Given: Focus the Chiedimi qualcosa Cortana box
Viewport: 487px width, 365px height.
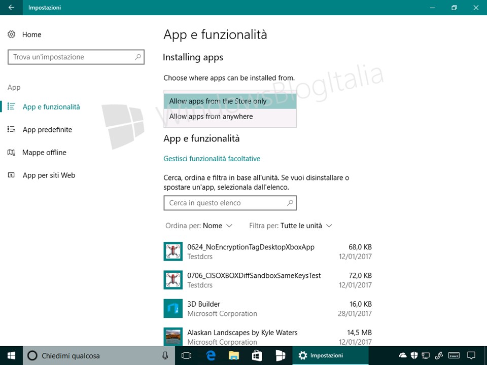Looking at the screenshot, I should click(99, 355).
